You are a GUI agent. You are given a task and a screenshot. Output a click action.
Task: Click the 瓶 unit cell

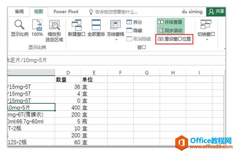pyautogui.click(x=94, y=121)
